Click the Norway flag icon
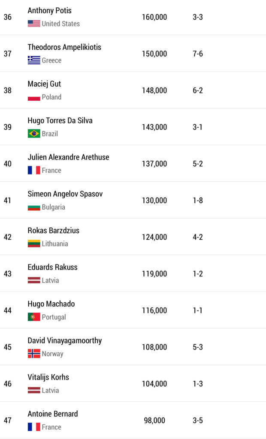 coord(34,354)
